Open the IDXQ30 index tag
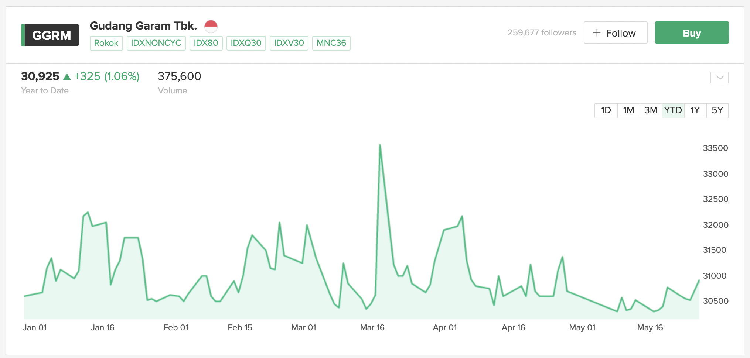The image size is (750, 358). (246, 43)
